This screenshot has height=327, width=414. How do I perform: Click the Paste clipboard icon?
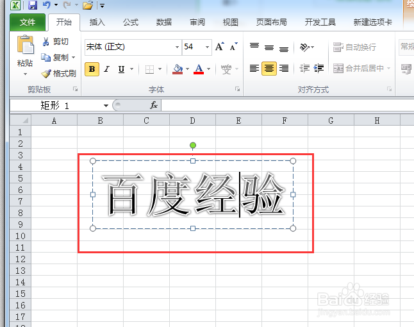tap(26, 44)
